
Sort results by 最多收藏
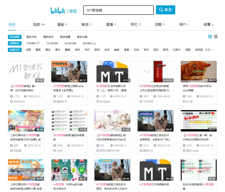click(82, 37)
